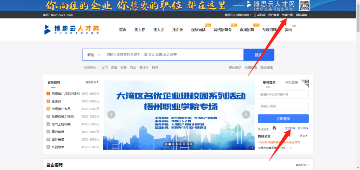Go to the next carousel slide arrow
Viewport: 360px width, 170px height.
tap(246, 114)
